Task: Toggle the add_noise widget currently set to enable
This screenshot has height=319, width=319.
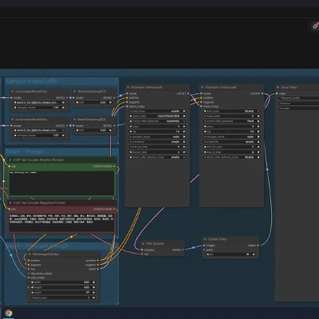Action: tap(157, 111)
